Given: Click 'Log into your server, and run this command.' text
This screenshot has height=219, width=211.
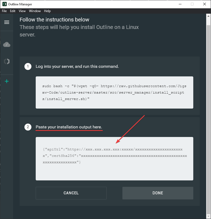Looking at the screenshot, I should [x=77, y=66].
